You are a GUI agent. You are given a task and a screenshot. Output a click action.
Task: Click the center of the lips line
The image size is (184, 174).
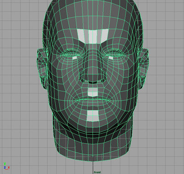92,99
